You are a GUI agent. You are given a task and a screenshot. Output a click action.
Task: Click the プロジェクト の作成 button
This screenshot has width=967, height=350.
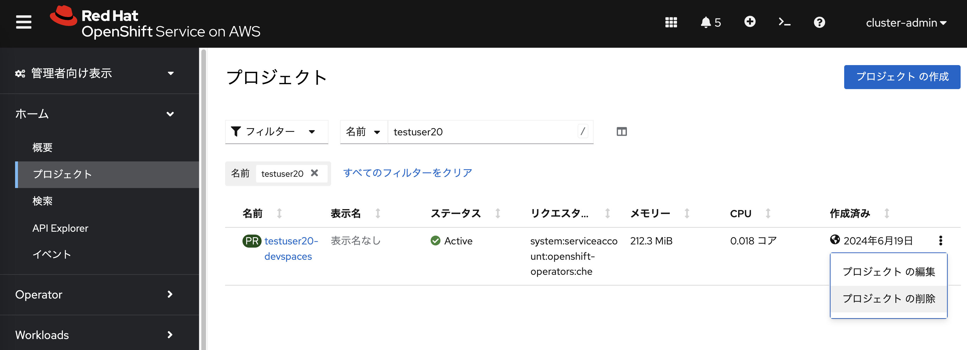pyautogui.click(x=902, y=77)
